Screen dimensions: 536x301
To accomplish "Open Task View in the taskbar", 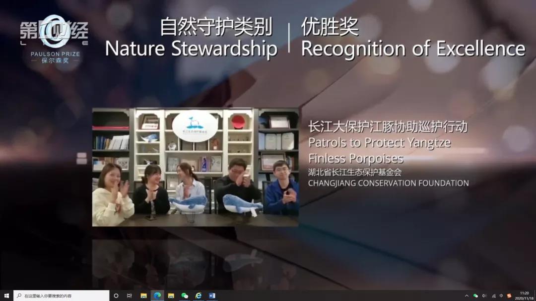I will pyautogui.click(x=130, y=296).
